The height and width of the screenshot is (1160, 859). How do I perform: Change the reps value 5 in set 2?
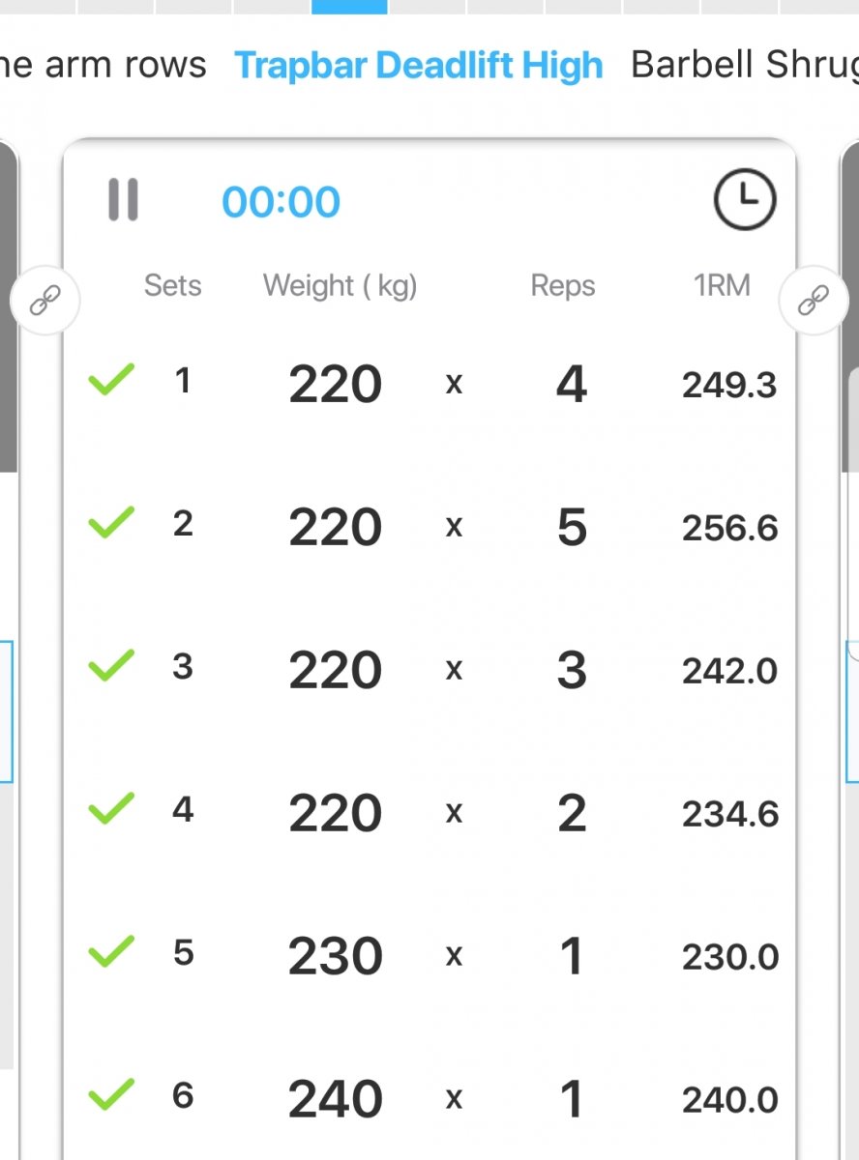[x=572, y=527]
